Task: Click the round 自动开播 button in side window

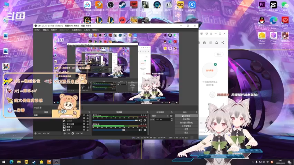Action: (209, 70)
